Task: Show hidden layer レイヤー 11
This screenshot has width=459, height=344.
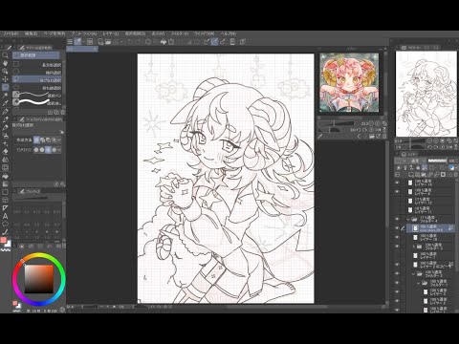Action: [397, 210]
